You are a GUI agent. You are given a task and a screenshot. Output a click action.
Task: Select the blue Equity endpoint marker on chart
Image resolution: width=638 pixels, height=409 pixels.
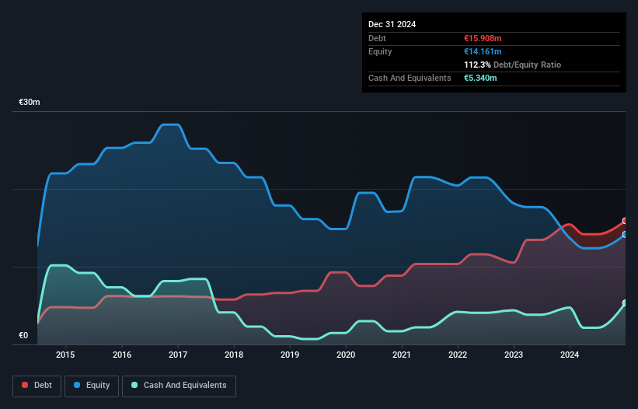(625, 234)
